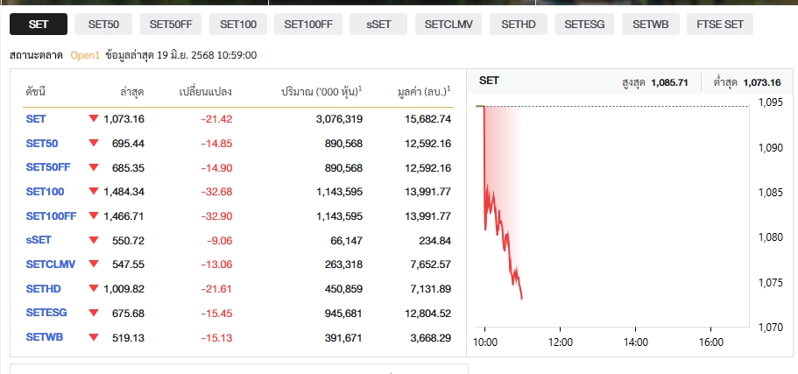Click the red arrow in the SETESG row

(94, 313)
